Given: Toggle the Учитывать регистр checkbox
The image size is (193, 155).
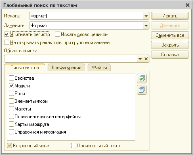Looking at the screenshot, I should click(6, 34).
